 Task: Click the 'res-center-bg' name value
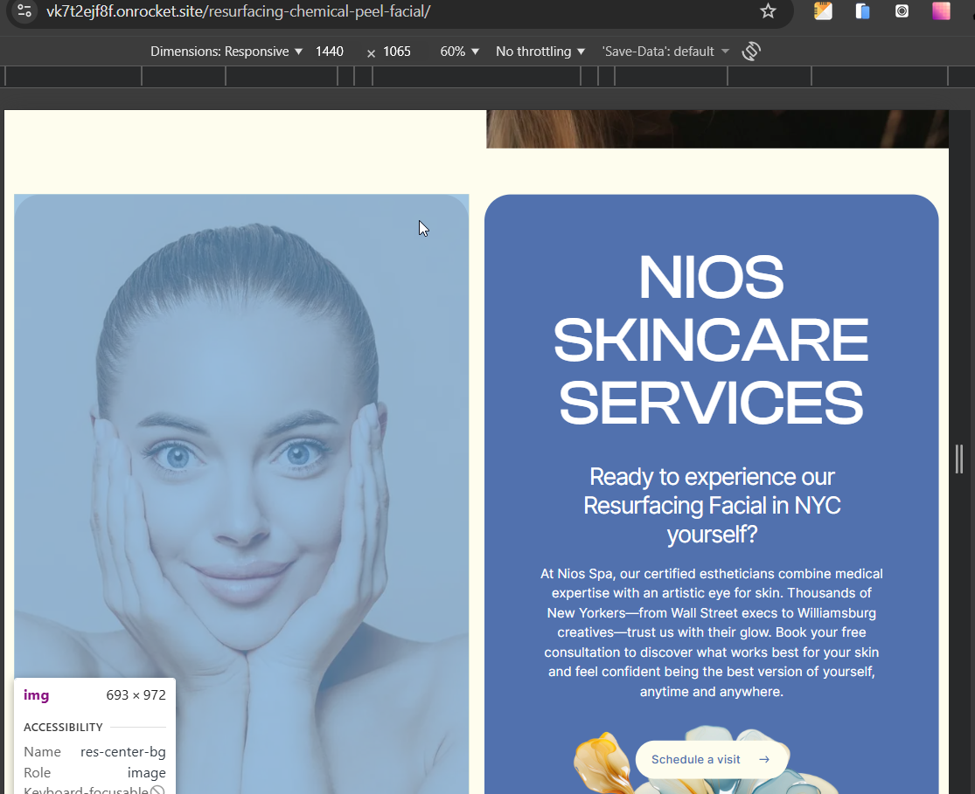click(123, 752)
